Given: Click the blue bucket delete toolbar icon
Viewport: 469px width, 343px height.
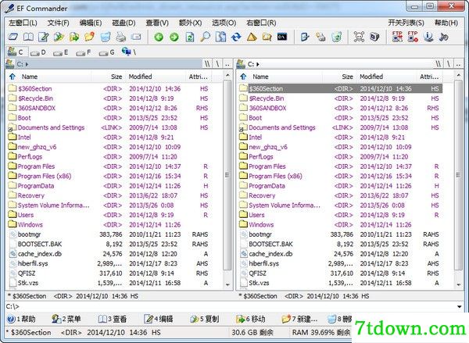Looking at the screenshot, I should coord(106,37).
